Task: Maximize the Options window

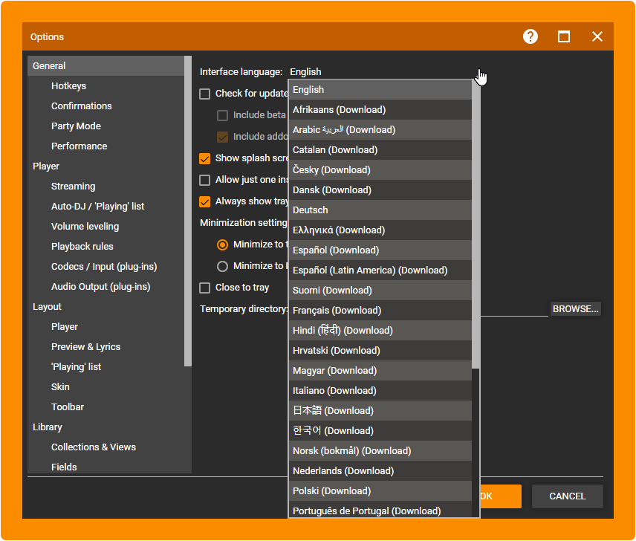Action: coord(564,36)
